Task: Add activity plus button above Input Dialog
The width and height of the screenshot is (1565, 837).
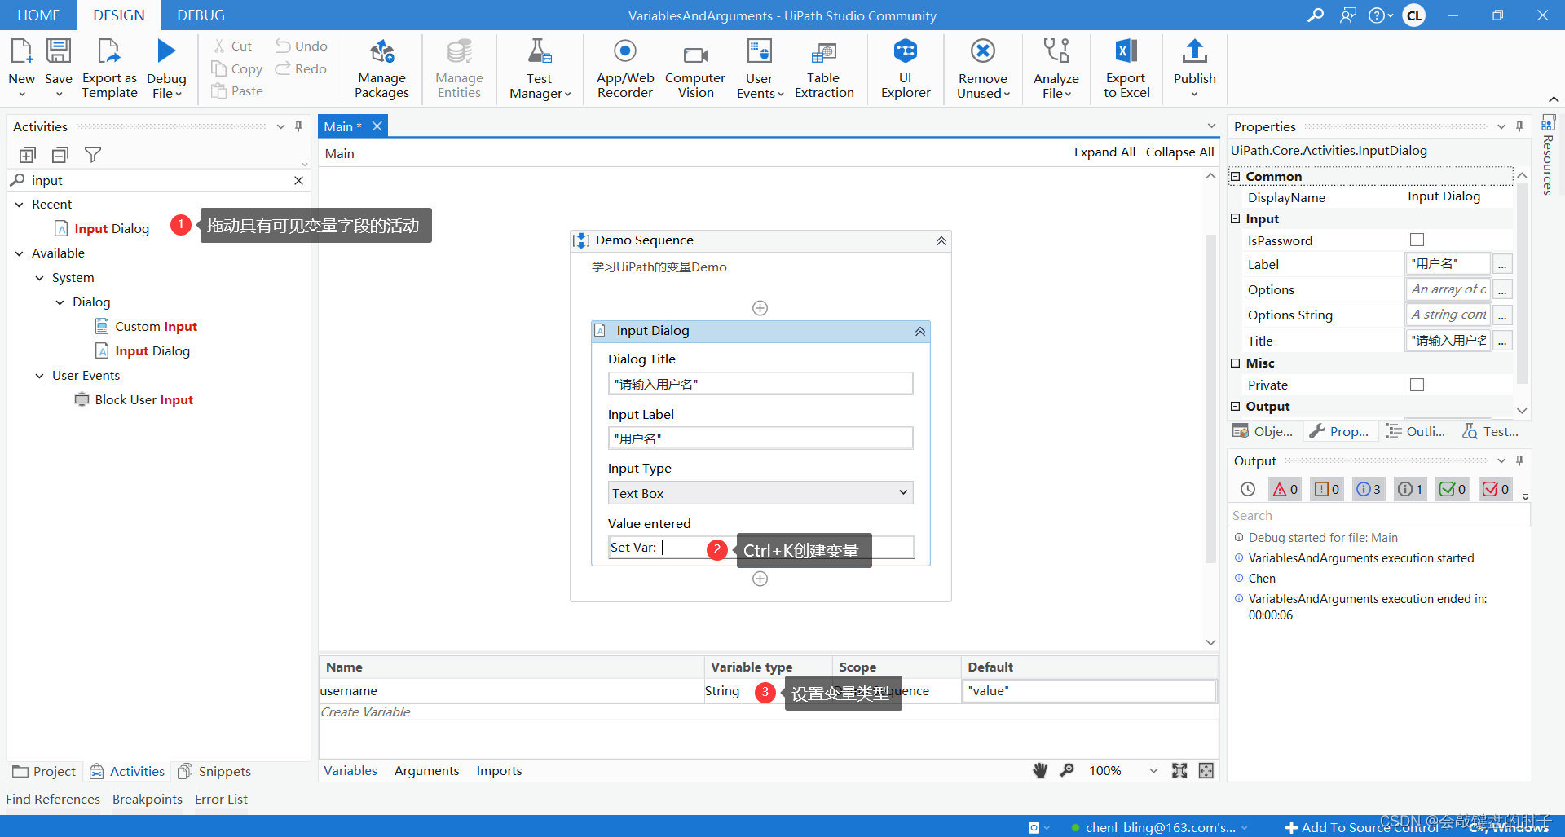Action: (760, 308)
